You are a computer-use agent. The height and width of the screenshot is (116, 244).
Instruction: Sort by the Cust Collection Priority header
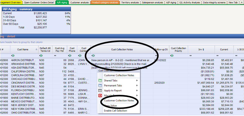(179, 50)
